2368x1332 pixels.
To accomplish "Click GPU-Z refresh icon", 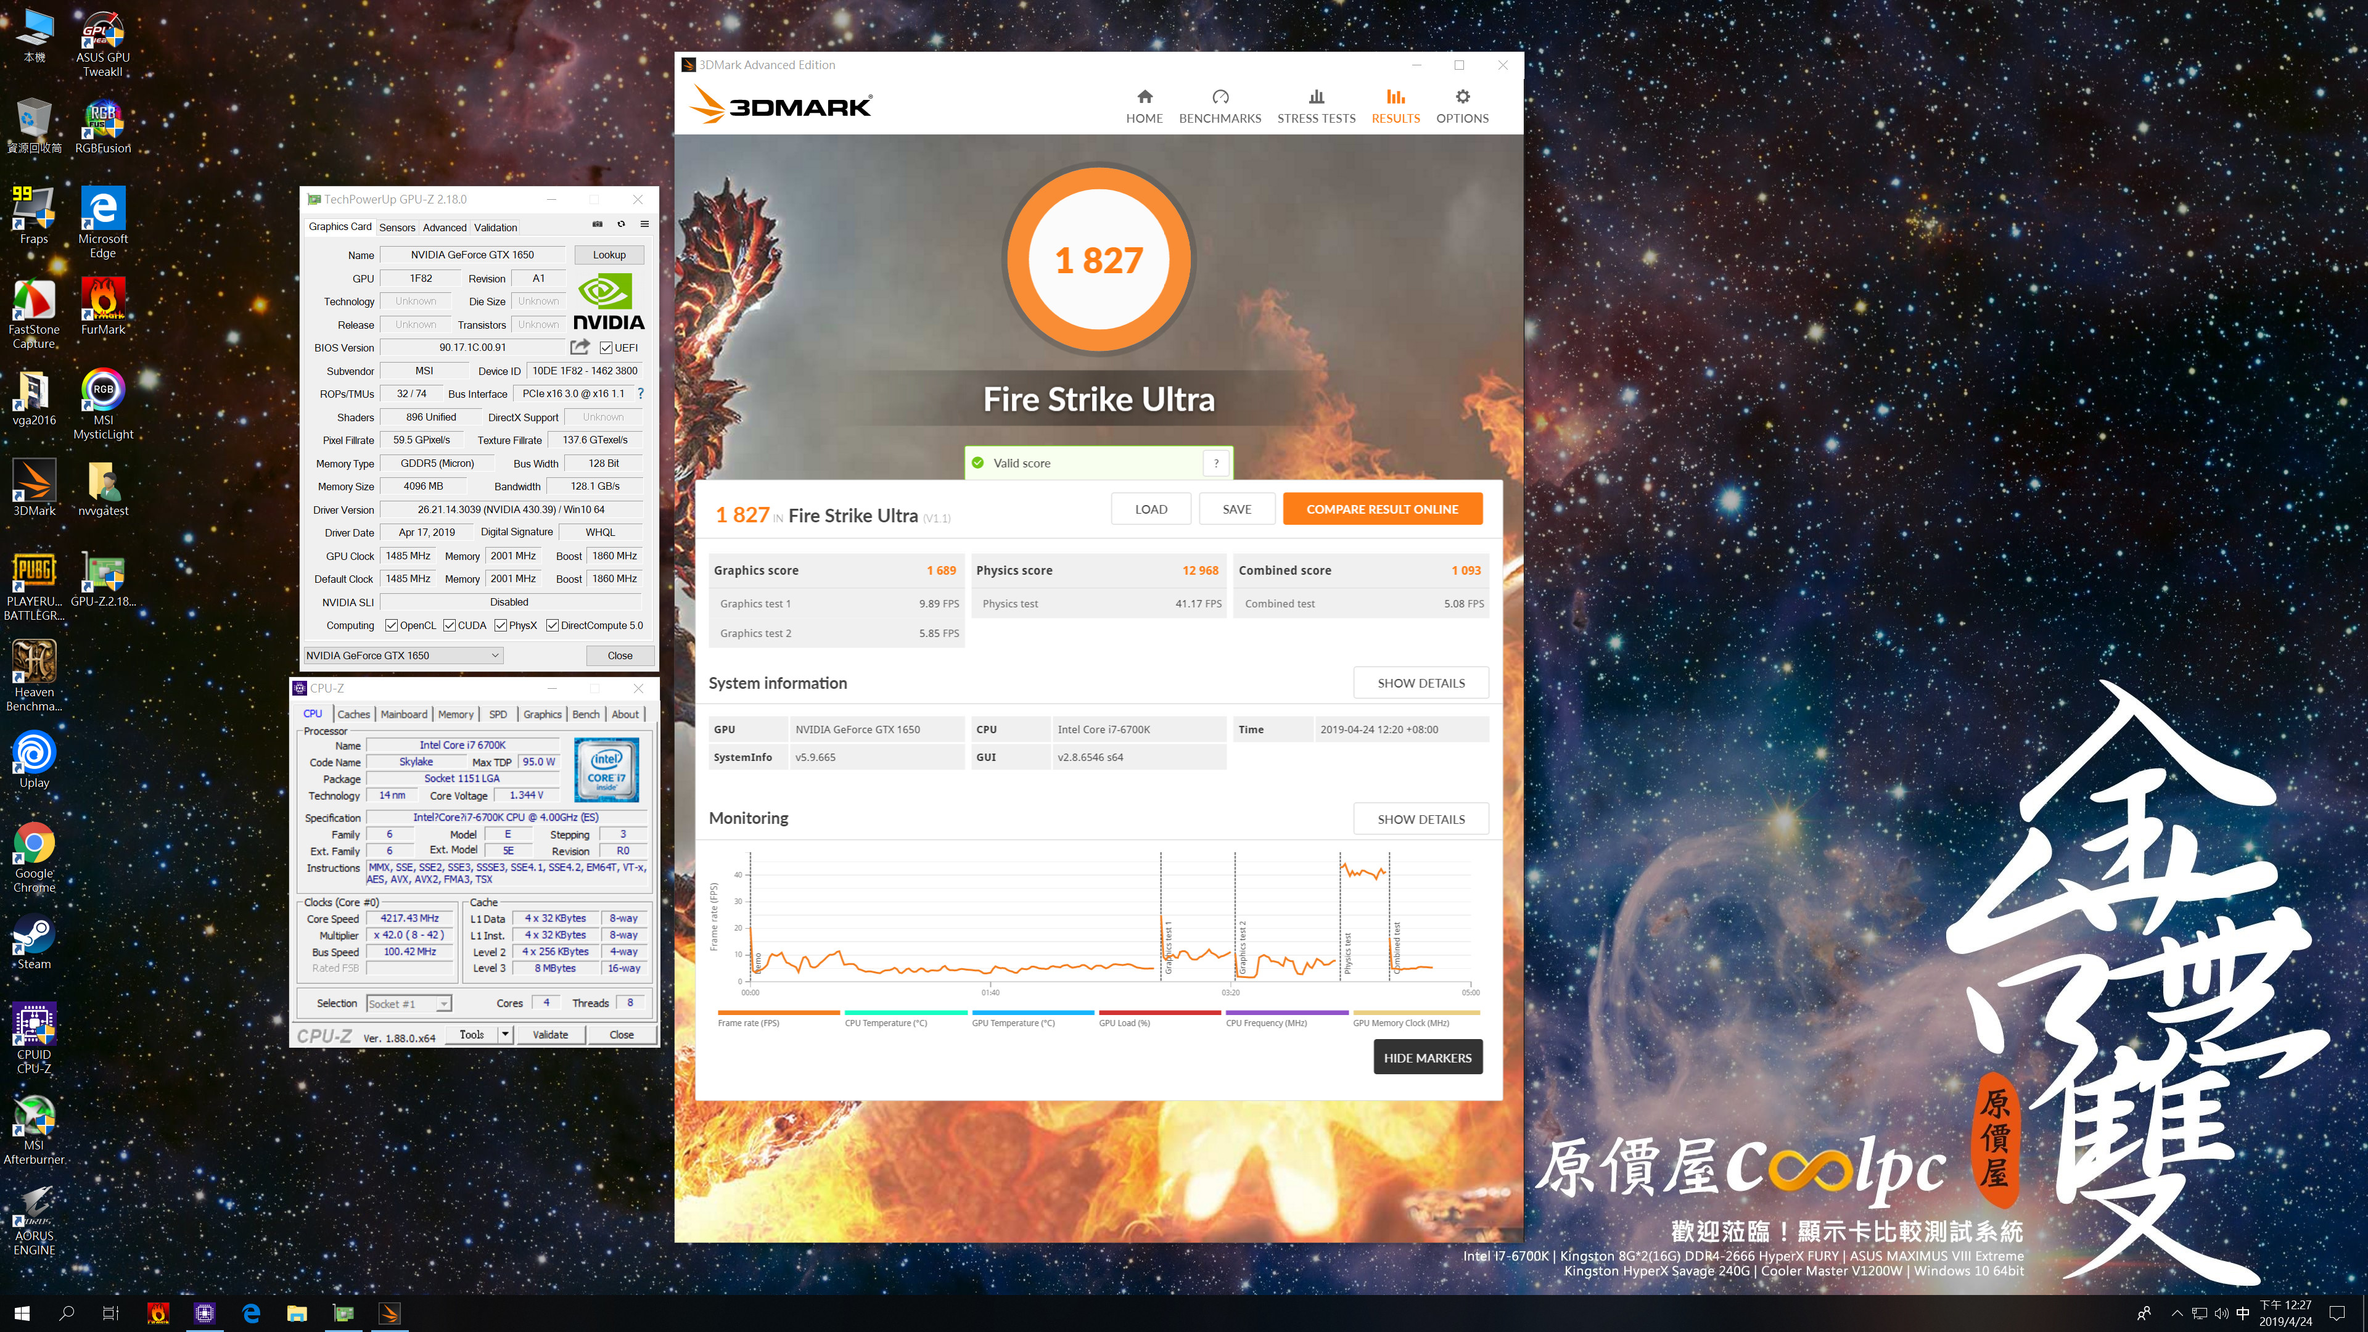I will tap(622, 224).
